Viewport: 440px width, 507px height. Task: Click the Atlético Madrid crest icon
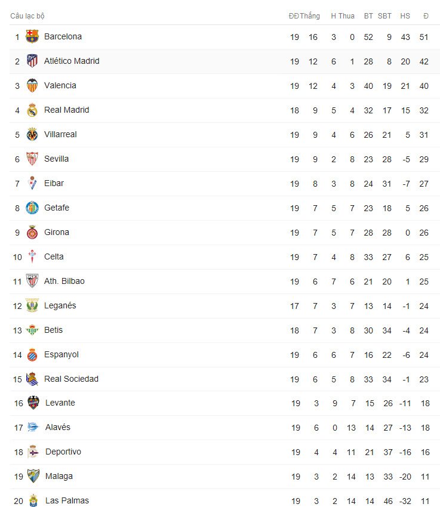click(x=32, y=61)
